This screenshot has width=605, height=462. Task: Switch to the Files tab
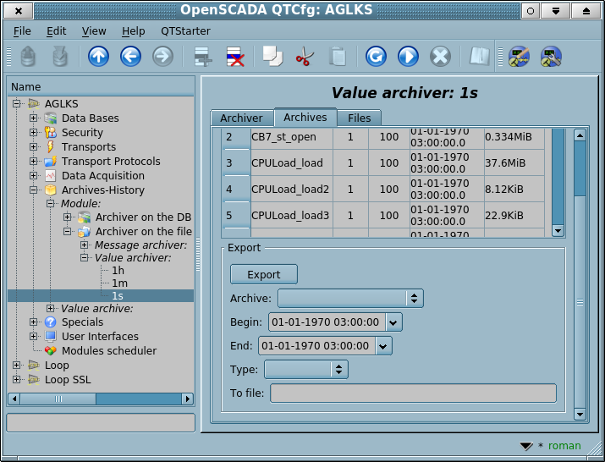click(359, 118)
